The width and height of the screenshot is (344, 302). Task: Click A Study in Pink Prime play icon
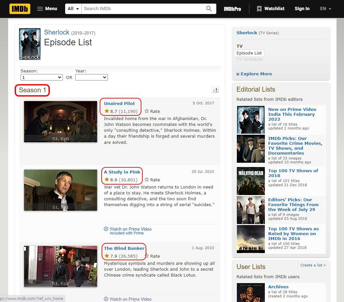point(106,229)
